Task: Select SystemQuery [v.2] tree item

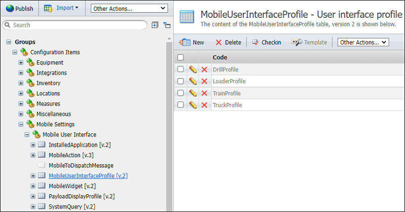Action: [x=72, y=206]
